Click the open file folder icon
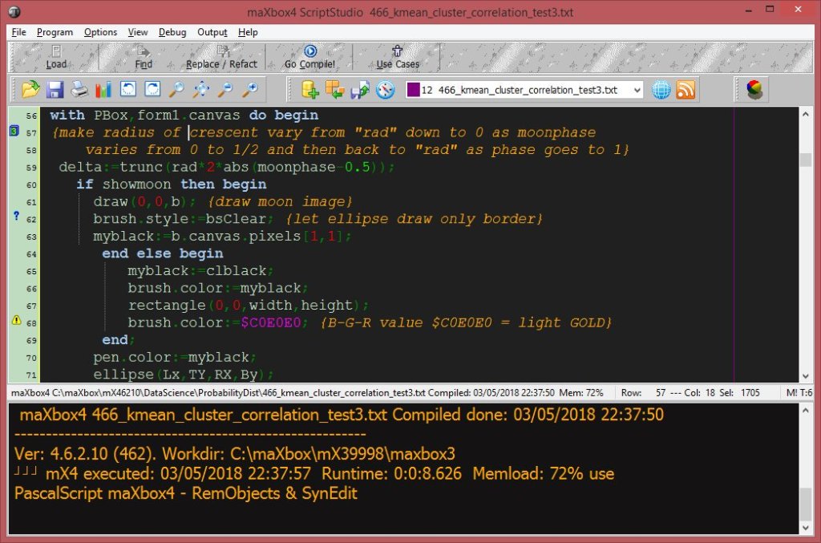The width and height of the screenshot is (821, 543). [30, 90]
